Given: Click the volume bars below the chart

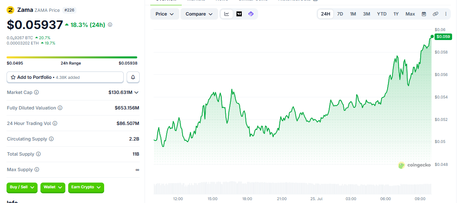Looking at the screenshot, I should click(x=292, y=188).
